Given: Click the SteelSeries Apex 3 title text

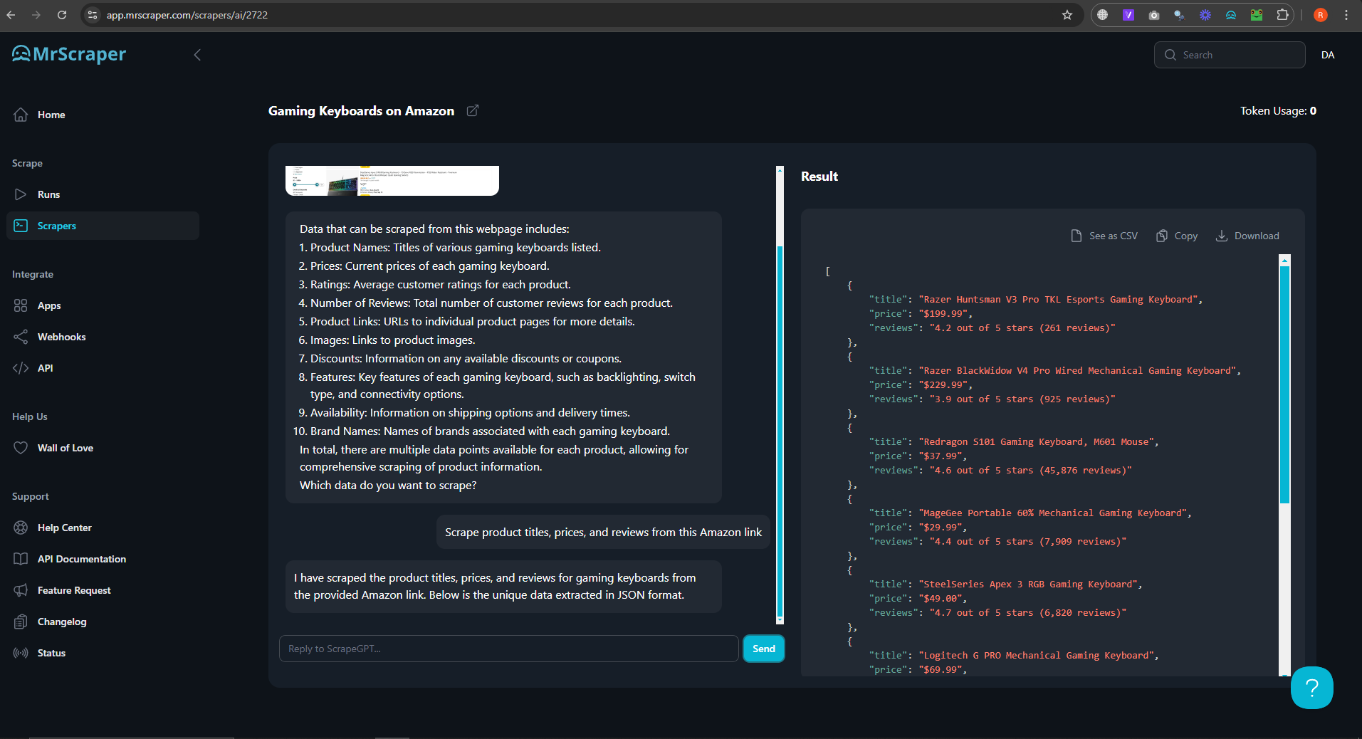Looking at the screenshot, I should tap(1028, 584).
